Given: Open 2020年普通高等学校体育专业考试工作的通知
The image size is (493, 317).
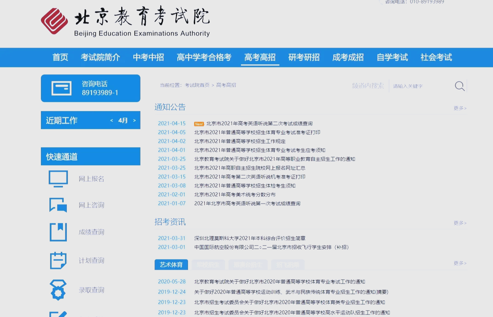Looking at the screenshot, I should coord(279,282).
